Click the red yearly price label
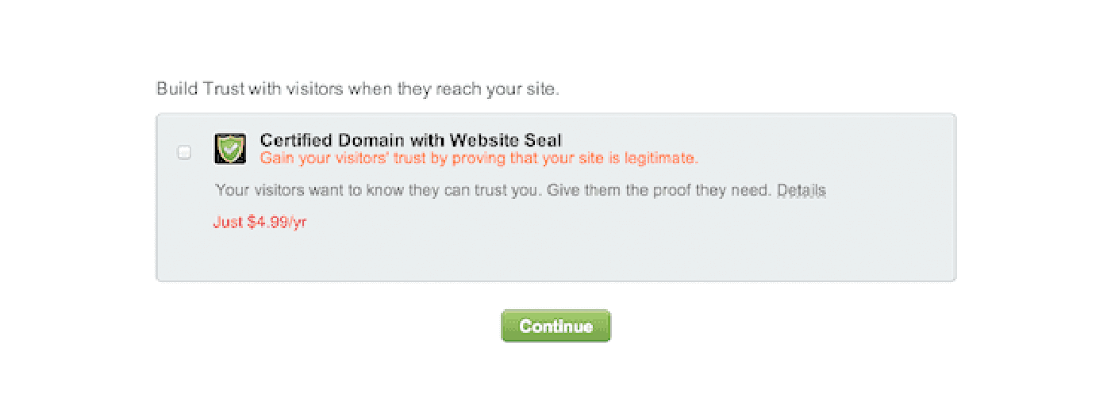Image resolution: width=1111 pixels, height=412 pixels. 259,223
